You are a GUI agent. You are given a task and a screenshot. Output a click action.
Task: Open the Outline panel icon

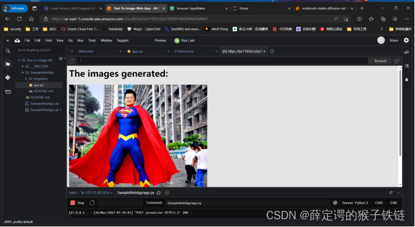[x=407, y=66]
